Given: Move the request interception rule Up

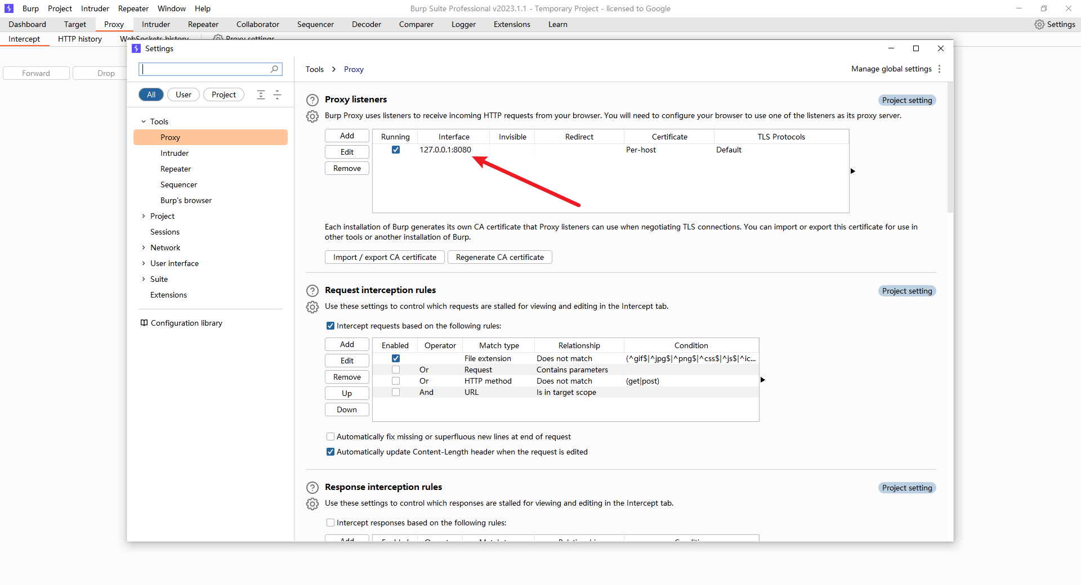Looking at the screenshot, I should (x=347, y=393).
